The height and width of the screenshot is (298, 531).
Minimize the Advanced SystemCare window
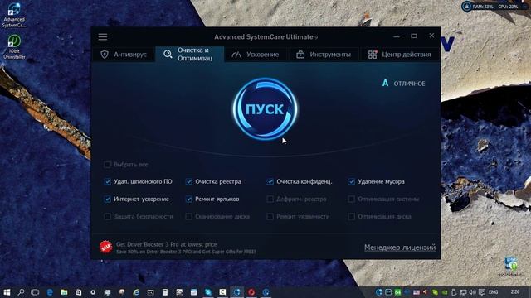coord(397,36)
